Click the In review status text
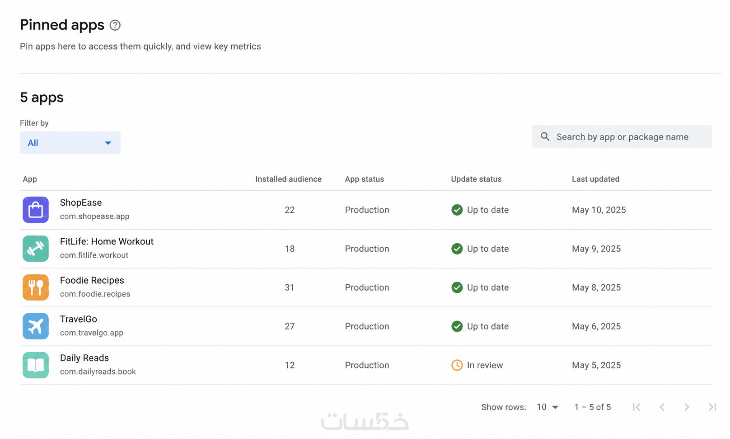This screenshot has width=730, height=439. (x=485, y=365)
